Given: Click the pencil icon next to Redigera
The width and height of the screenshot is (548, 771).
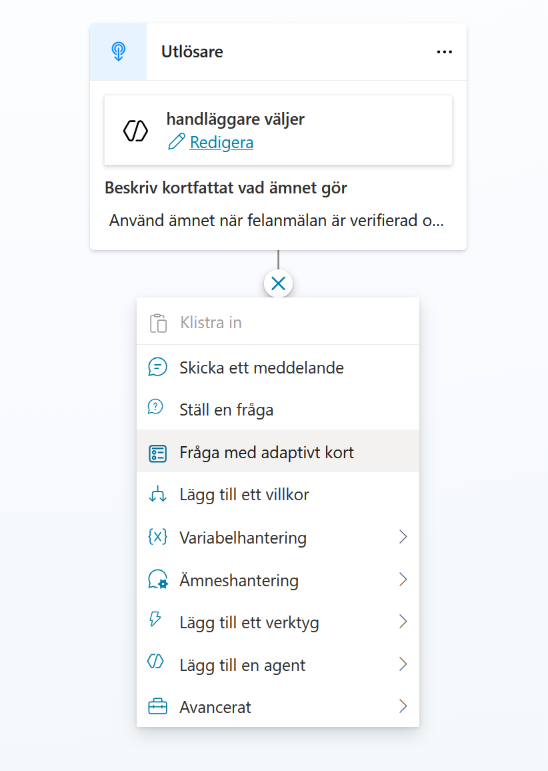Looking at the screenshot, I should point(177,141).
